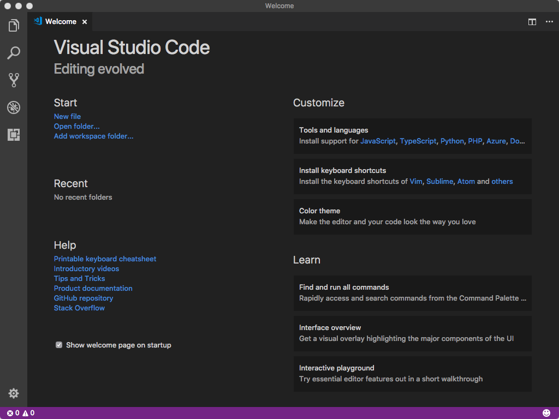Select the Welcome tab
This screenshot has width=559, height=419.
click(60, 22)
